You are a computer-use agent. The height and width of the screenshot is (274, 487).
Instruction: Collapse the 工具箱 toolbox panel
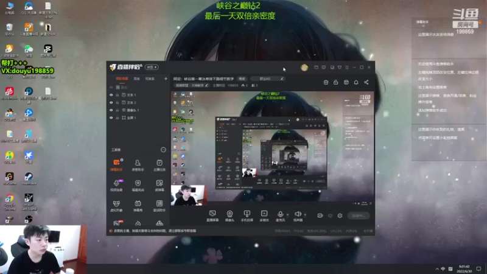163,150
